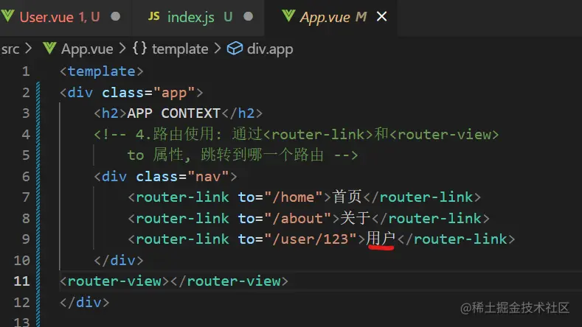Click line number 11 in gutter
The width and height of the screenshot is (582, 327).
21,281
